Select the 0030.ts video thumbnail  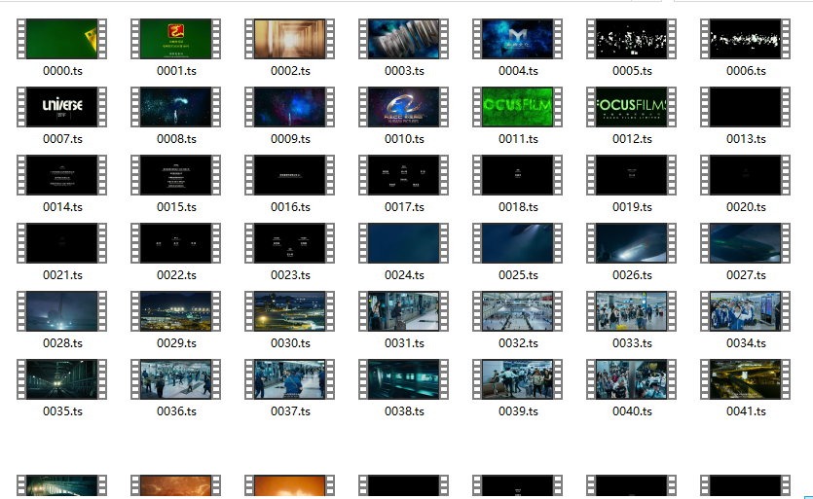[290, 311]
